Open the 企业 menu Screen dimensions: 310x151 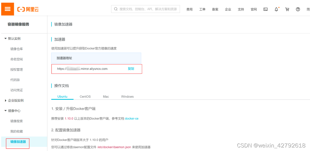coord(228,9)
